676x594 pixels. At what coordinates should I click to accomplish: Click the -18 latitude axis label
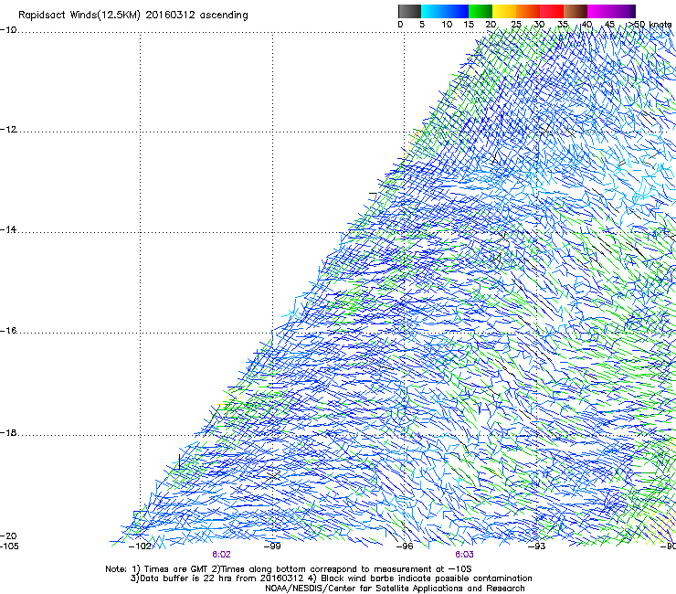click(x=8, y=432)
